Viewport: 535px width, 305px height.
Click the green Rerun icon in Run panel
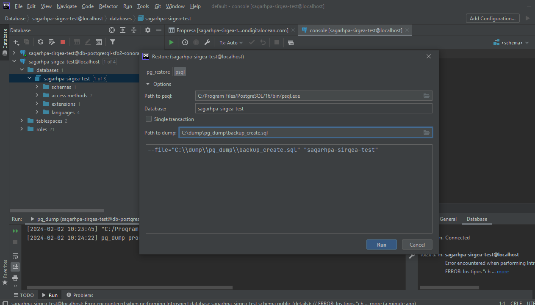pyautogui.click(x=15, y=231)
